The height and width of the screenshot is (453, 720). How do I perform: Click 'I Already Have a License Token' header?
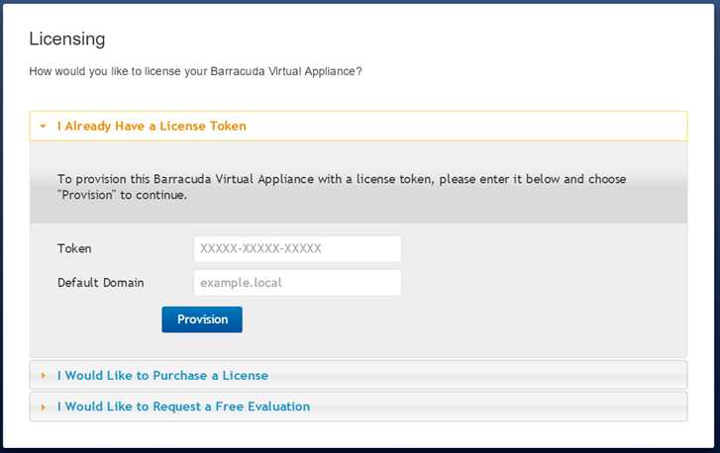[359, 126]
